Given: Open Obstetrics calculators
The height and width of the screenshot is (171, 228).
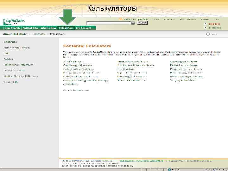Looking at the screenshot, I should [131, 80].
